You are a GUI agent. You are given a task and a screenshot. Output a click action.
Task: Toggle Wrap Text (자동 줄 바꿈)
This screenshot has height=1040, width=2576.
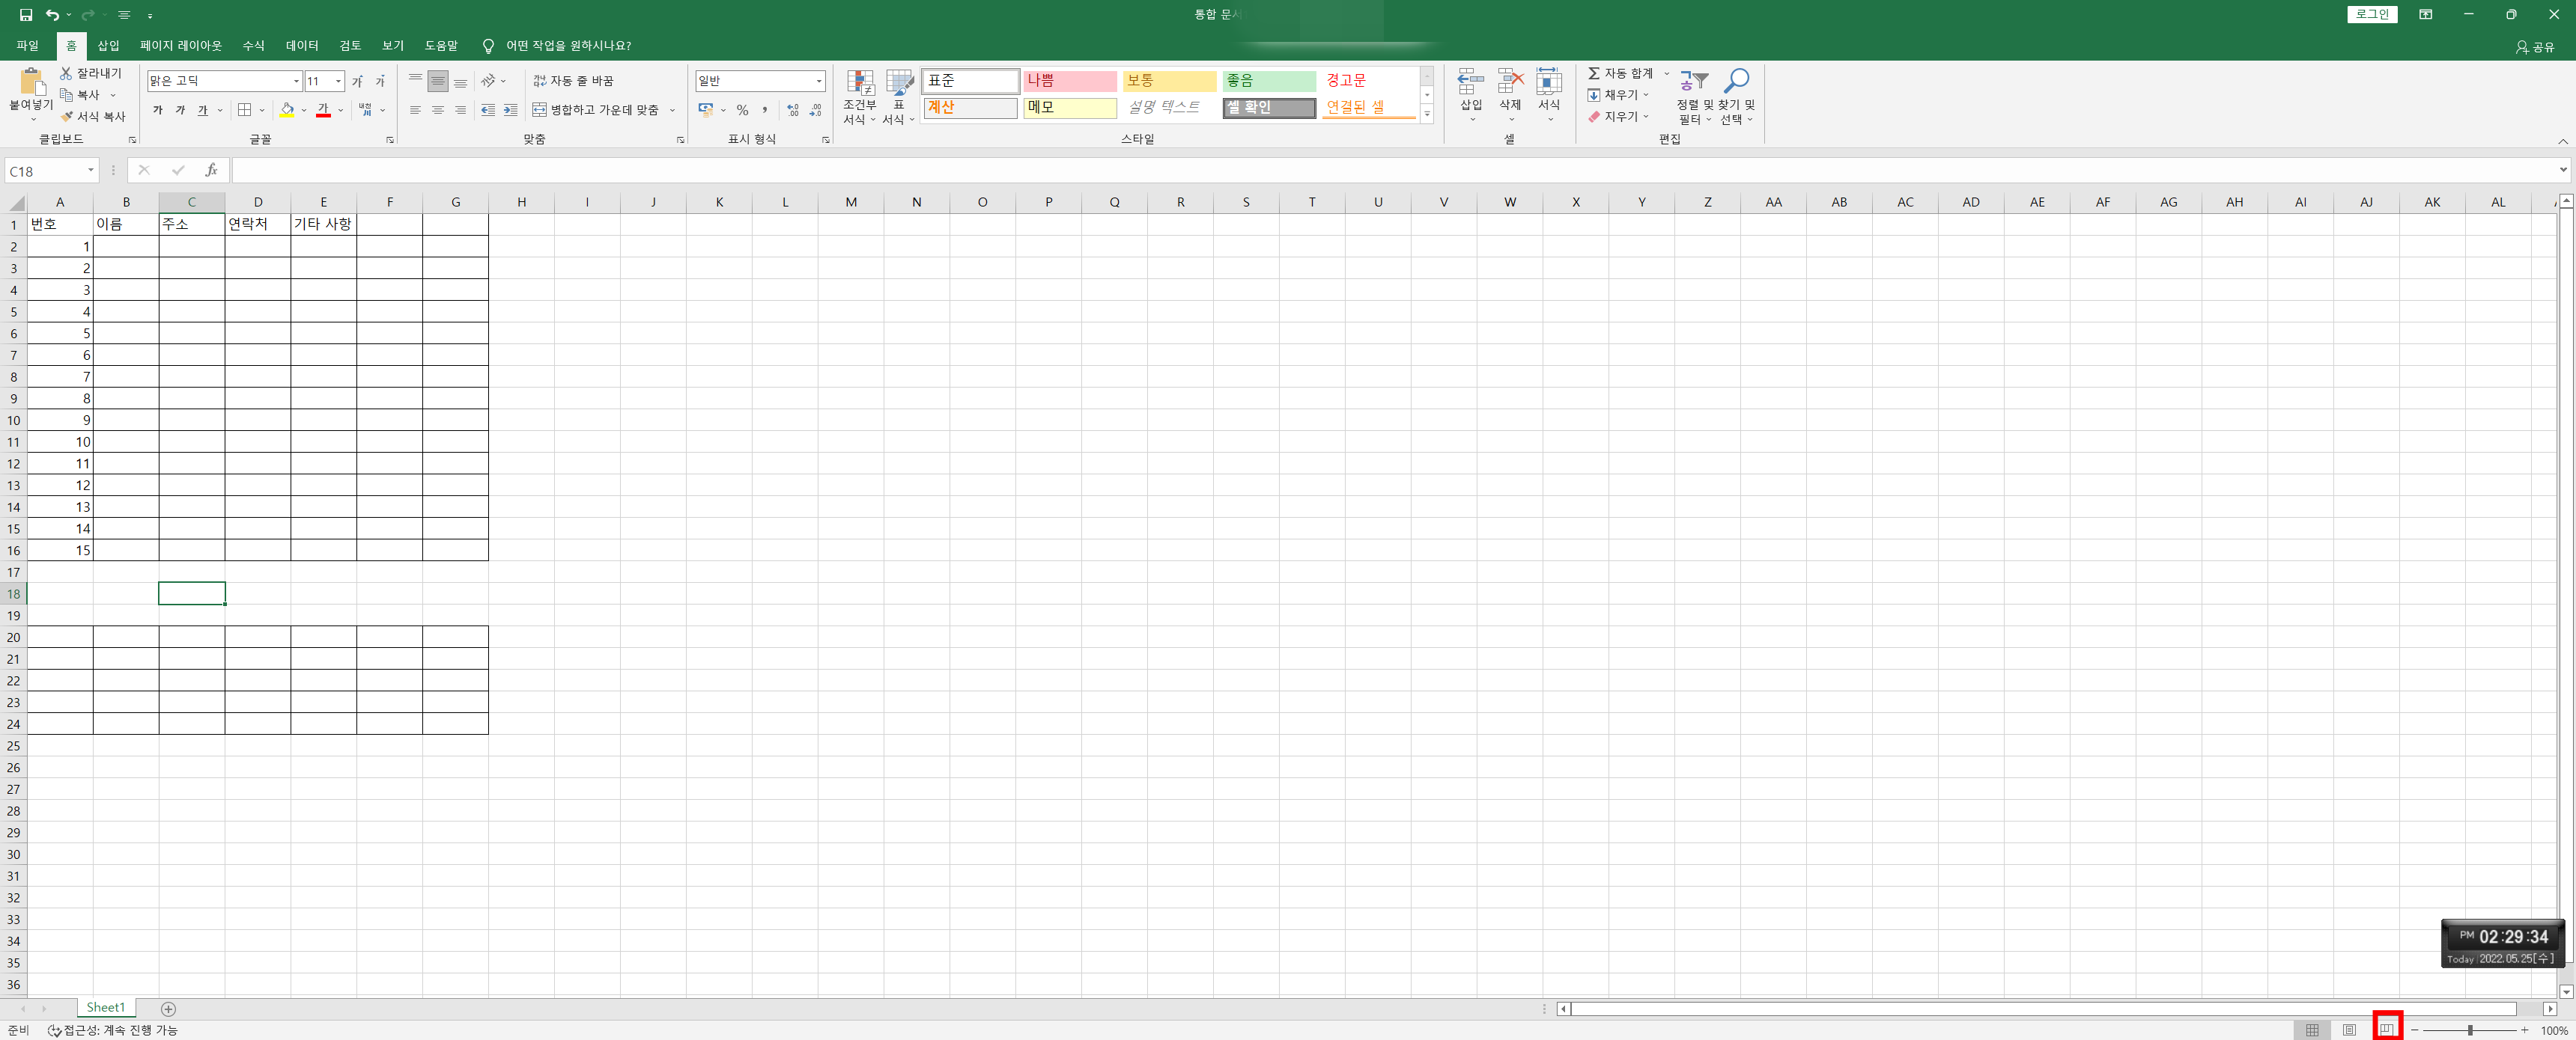574,81
